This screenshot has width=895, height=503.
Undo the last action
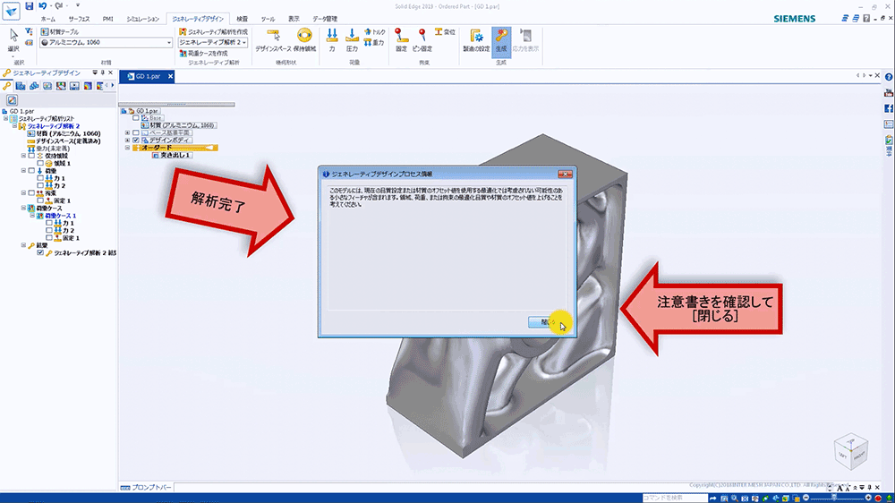point(43,6)
